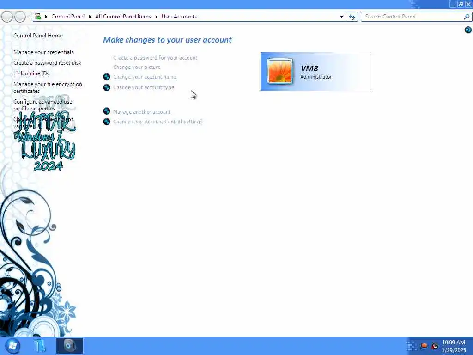Minimize the Control Panel window
This screenshot has width=473, height=355.
coord(452,5)
